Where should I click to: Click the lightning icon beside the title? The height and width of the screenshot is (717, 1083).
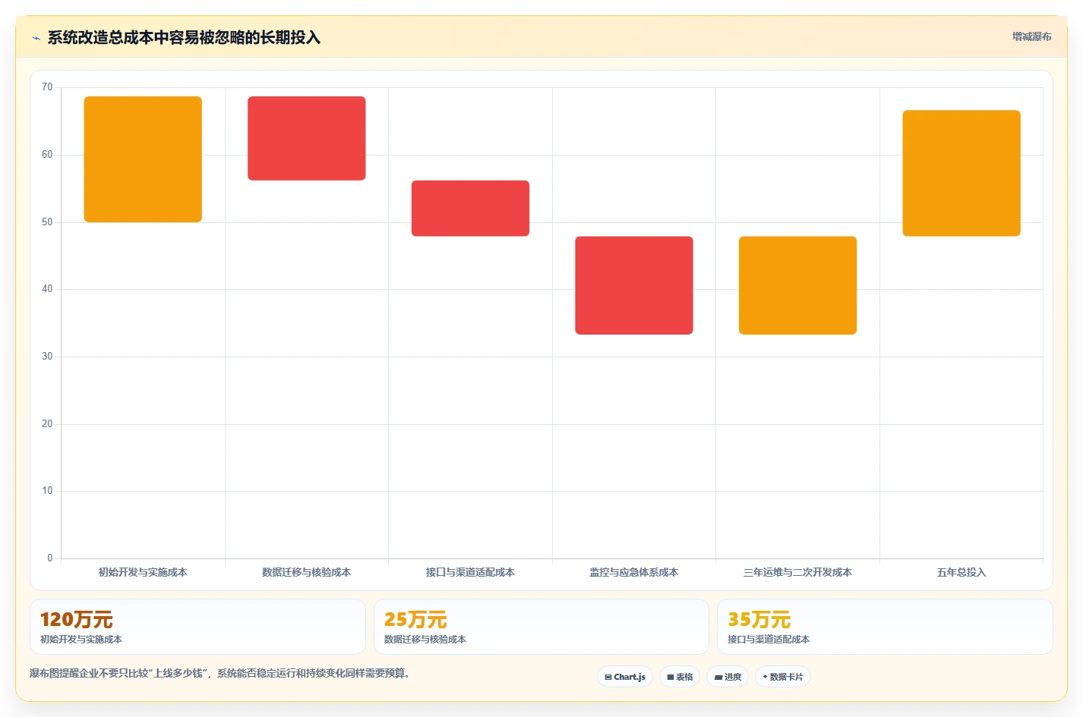pos(36,38)
